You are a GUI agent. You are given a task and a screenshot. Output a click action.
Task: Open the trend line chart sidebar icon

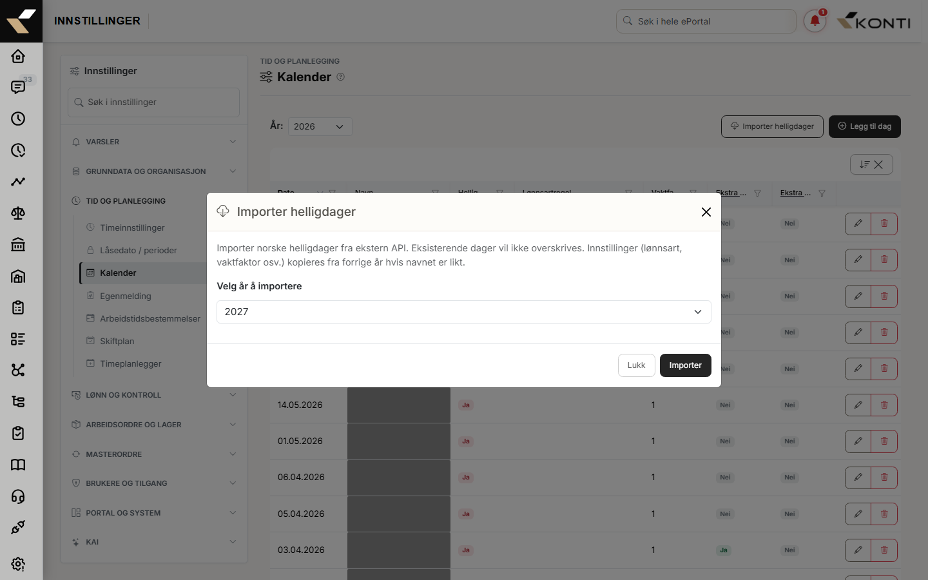(x=18, y=182)
